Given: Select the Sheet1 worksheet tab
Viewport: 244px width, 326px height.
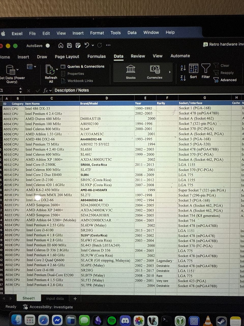Looking at the screenshot, I should click(x=28, y=298).
